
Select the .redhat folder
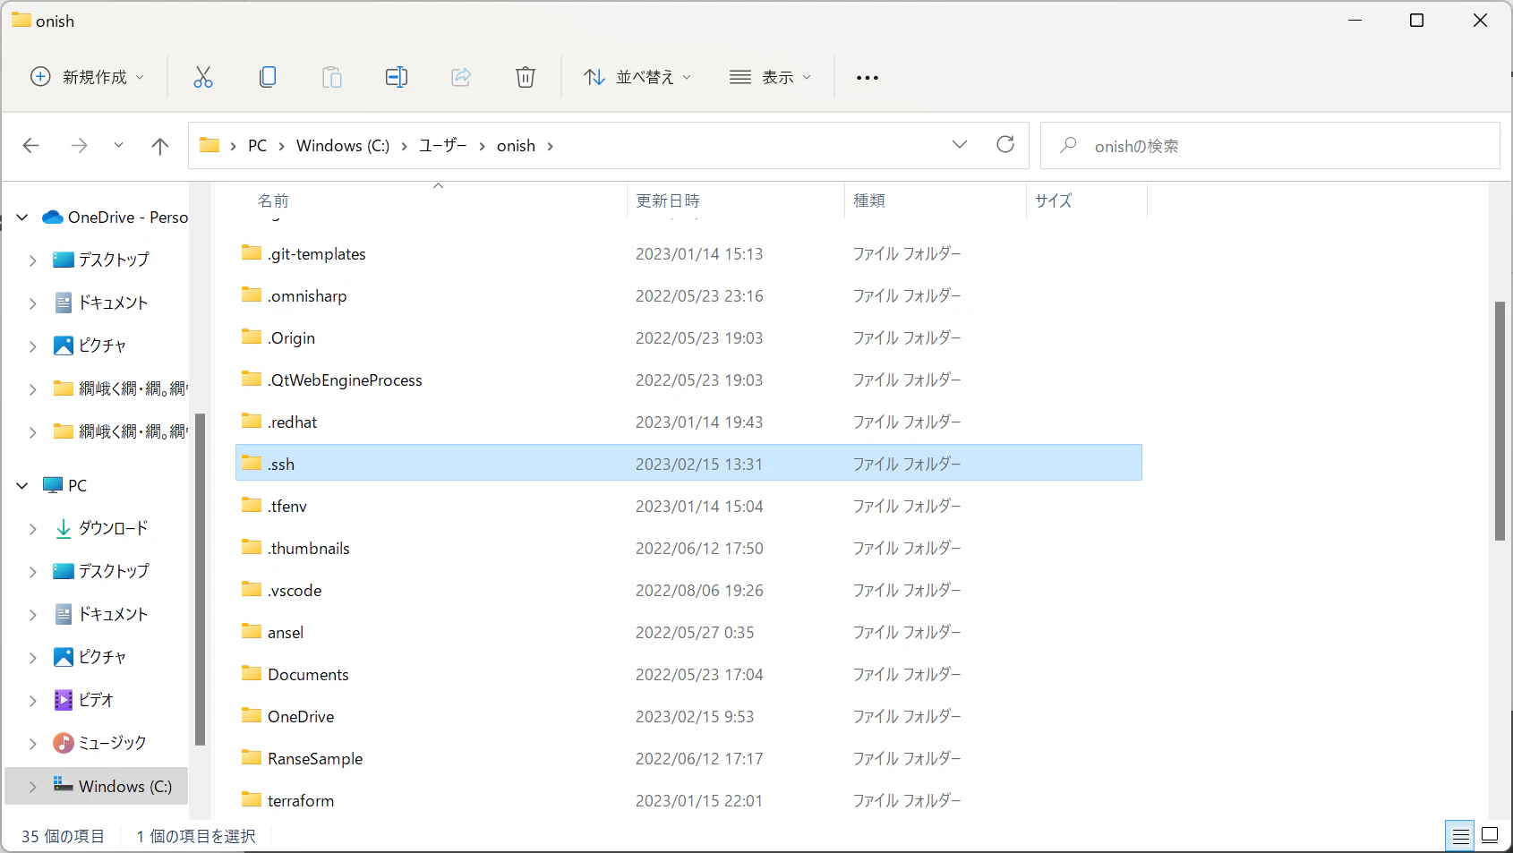688,422
